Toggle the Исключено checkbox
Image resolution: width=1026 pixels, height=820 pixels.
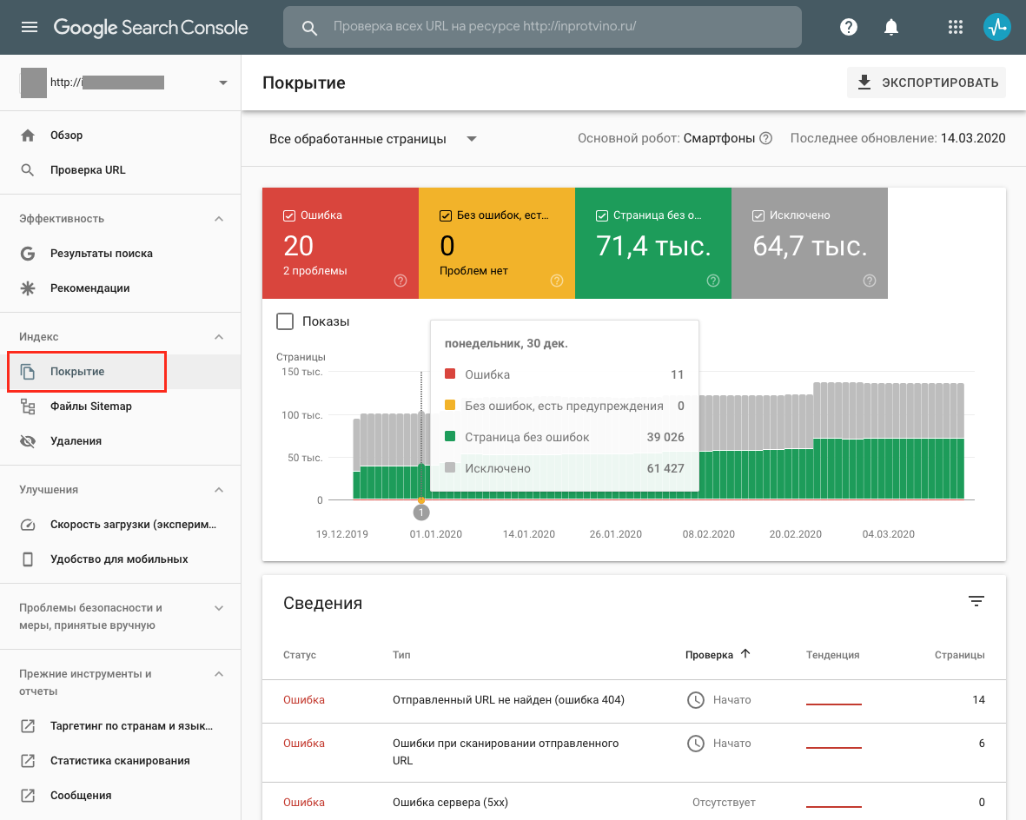[758, 215]
